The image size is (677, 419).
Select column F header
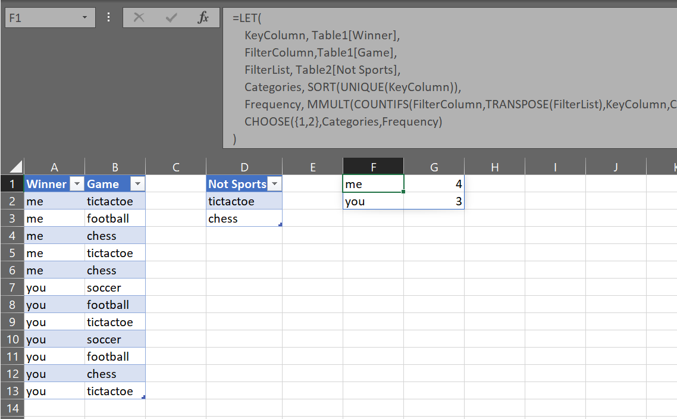tap(374, 167)
